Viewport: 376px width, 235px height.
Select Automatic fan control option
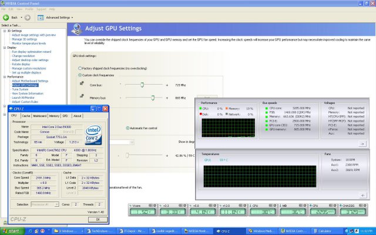click(x=127, y=128)
